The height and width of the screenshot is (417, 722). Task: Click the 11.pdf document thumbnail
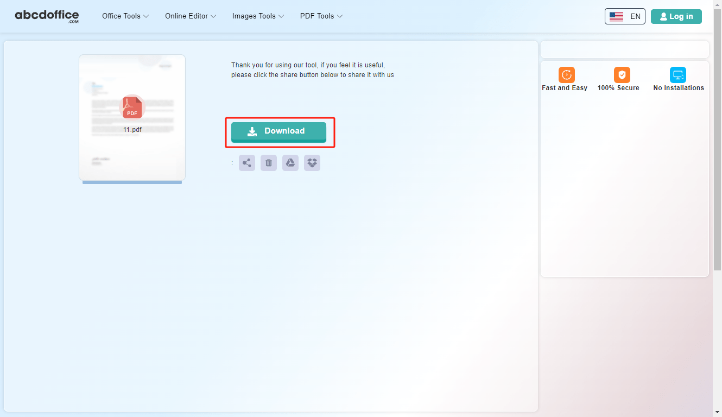tap(132, 117)
